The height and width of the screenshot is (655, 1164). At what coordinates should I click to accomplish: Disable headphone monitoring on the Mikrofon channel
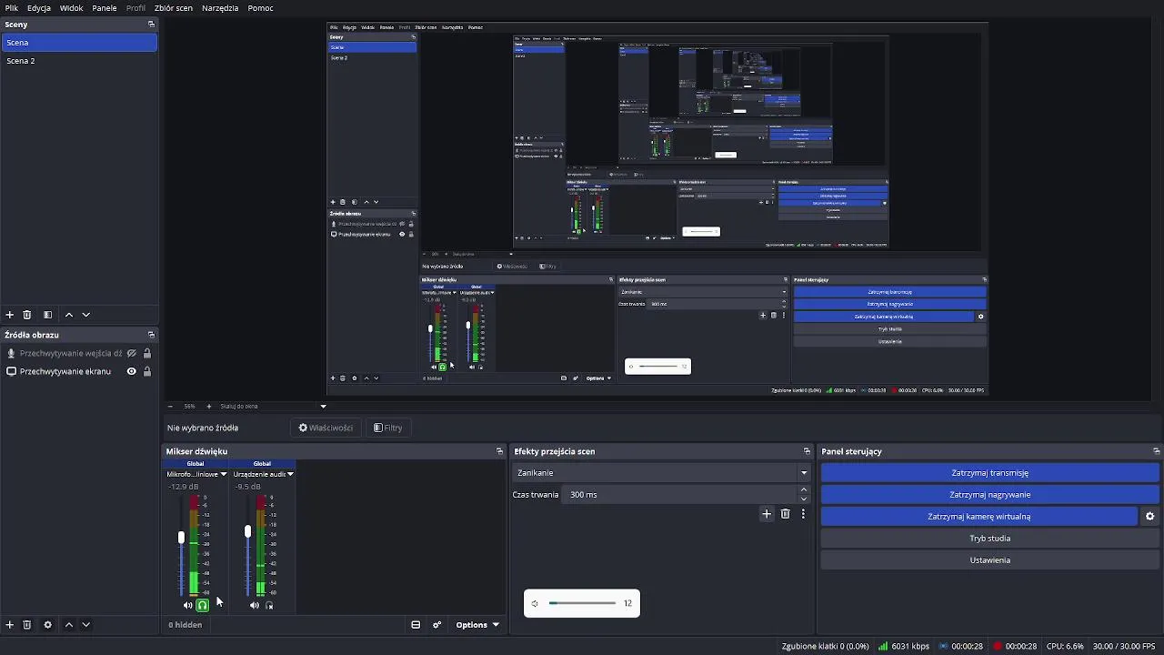coord(203,605)
